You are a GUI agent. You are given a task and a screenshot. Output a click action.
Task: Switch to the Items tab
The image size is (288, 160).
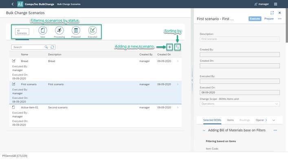click(x=230, y=120)
